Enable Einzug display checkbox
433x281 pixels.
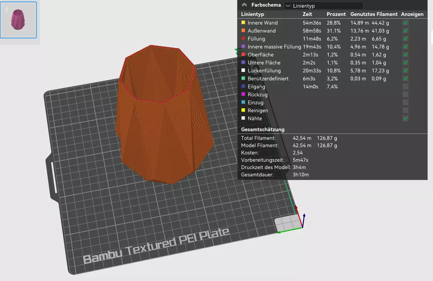click(x=405, y=103)
